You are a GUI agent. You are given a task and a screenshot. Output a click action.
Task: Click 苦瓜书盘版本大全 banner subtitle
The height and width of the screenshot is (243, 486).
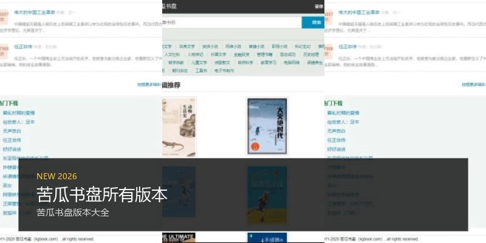click(73, 213)
